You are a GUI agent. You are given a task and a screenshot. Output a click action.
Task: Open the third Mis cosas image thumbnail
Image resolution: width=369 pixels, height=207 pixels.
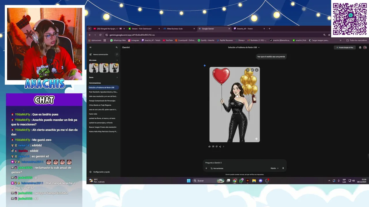pyautogui.click(x=114, y=68)
